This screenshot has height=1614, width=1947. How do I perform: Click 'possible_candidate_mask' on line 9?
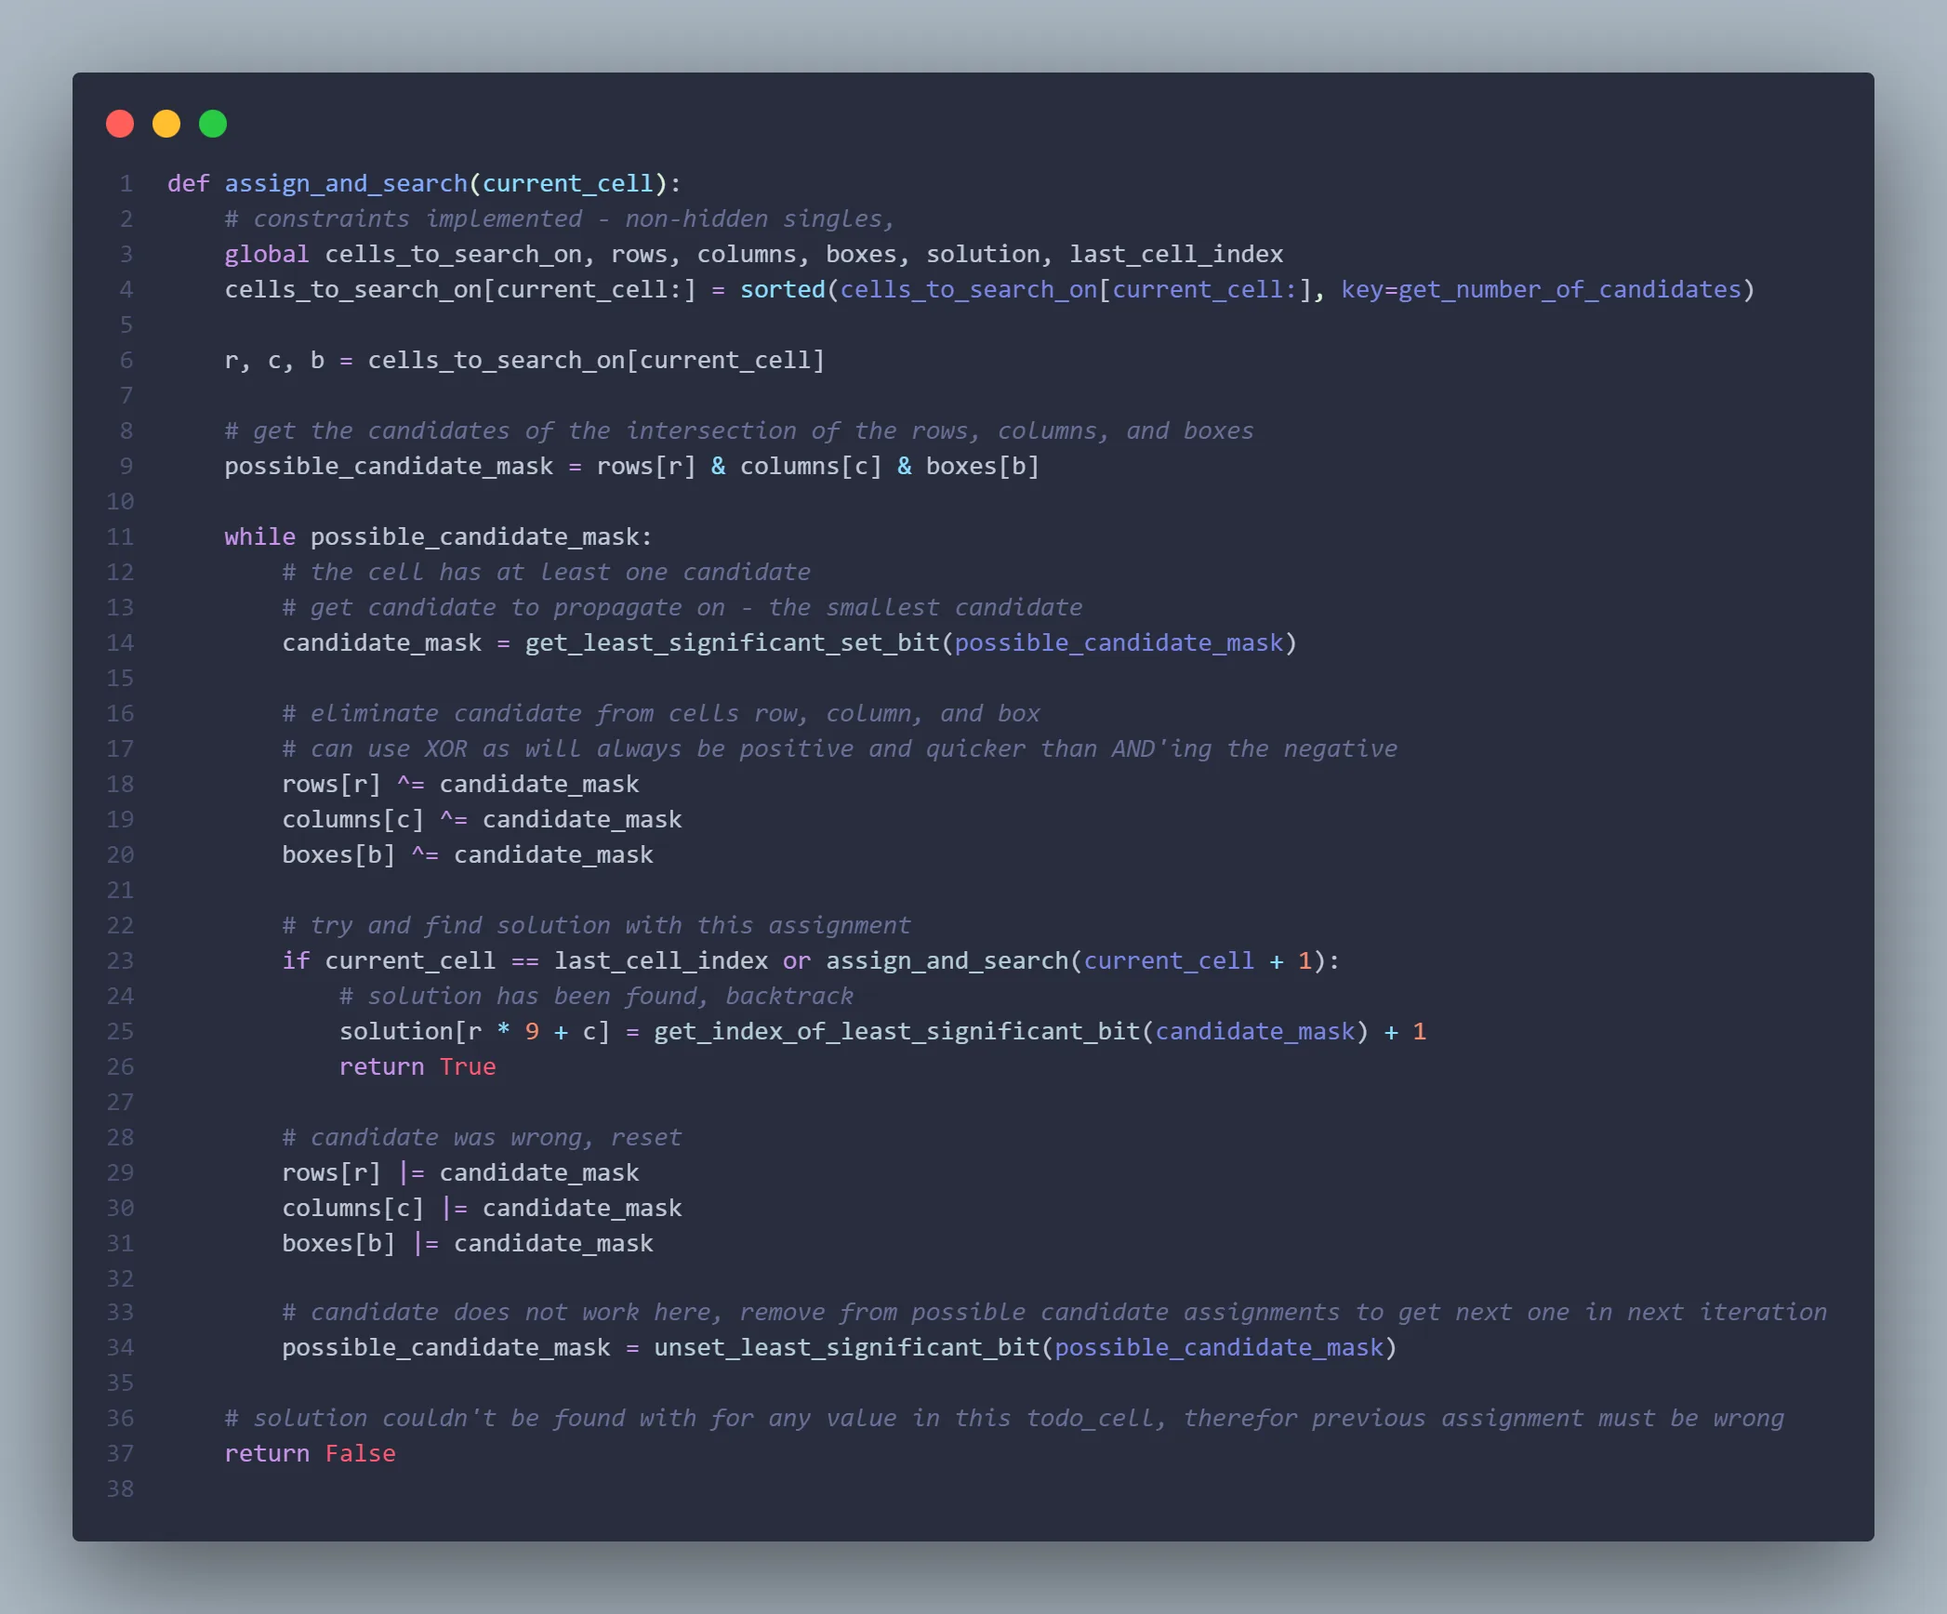point(389,466)
